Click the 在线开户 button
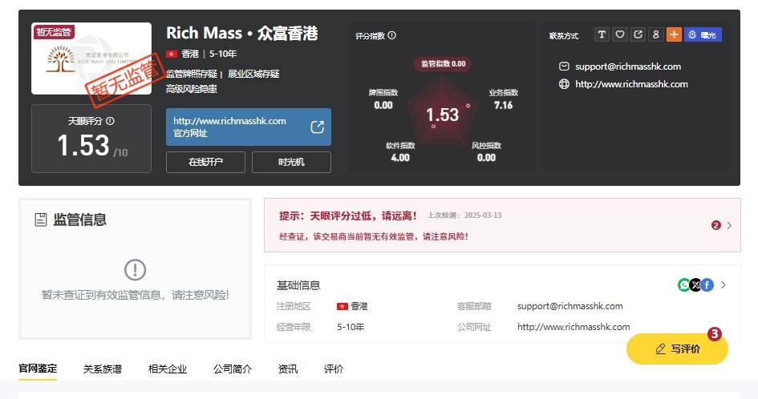This screenshot has height=399, width=758. pos(205,162)
